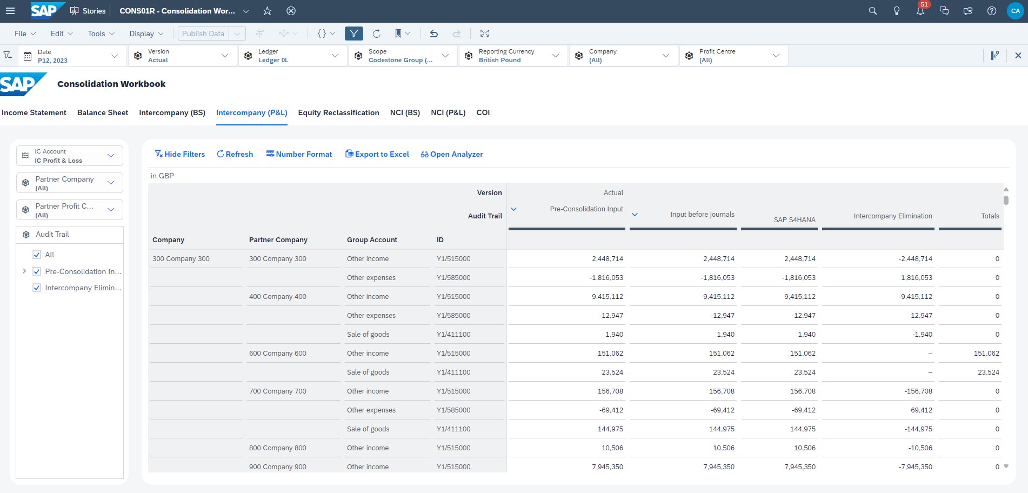The height and width of the screenshot is (493, 1028).
Task: Open the Reporting Currency dropdown
Action: pyautogui.click(x=513, y=56)
